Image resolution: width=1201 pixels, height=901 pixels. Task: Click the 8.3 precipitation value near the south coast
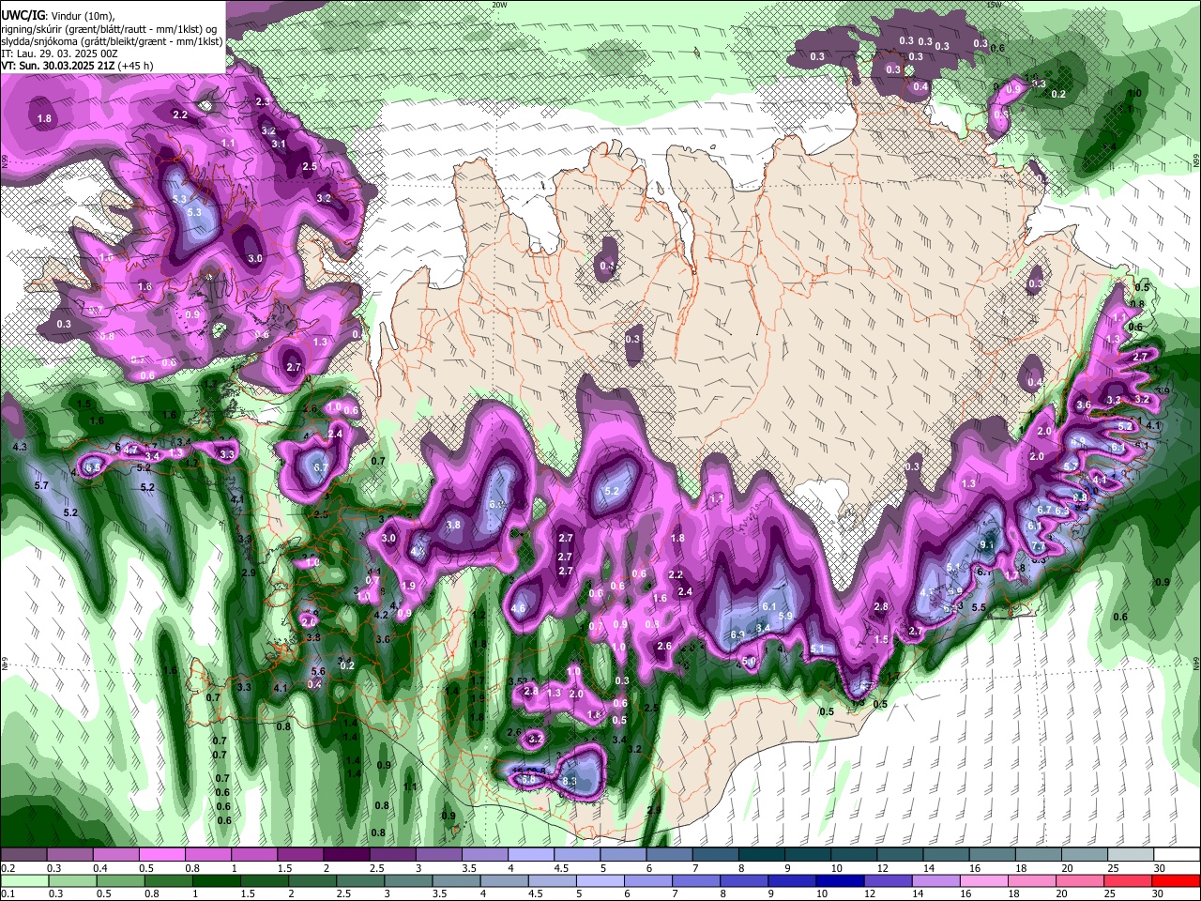tap(569, 781)
